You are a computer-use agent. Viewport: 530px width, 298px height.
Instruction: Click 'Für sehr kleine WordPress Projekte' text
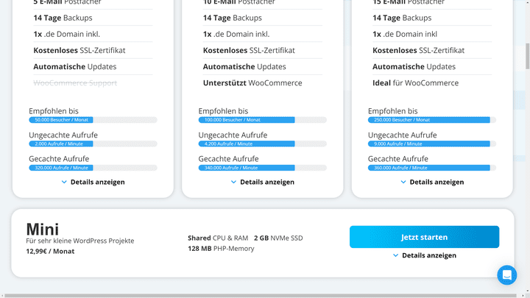pyautogui.click(x=80, y=241)
